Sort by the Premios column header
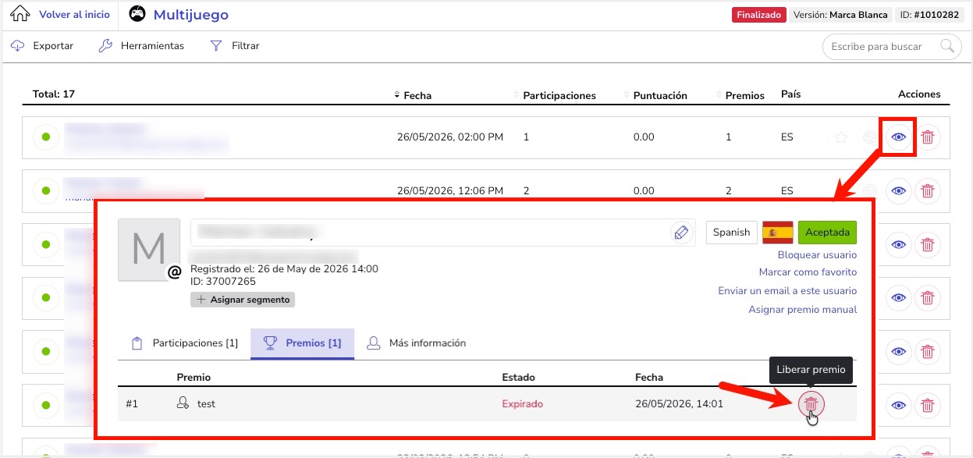 744,95
